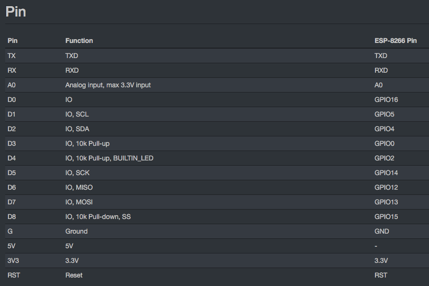429x286 pixels.
Task: Select the D2 pin cell
Action: [11, 129]
